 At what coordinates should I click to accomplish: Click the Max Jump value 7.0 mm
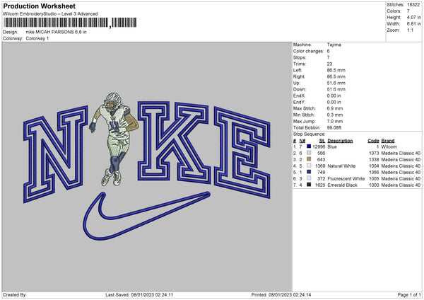(x=335, y=121)
